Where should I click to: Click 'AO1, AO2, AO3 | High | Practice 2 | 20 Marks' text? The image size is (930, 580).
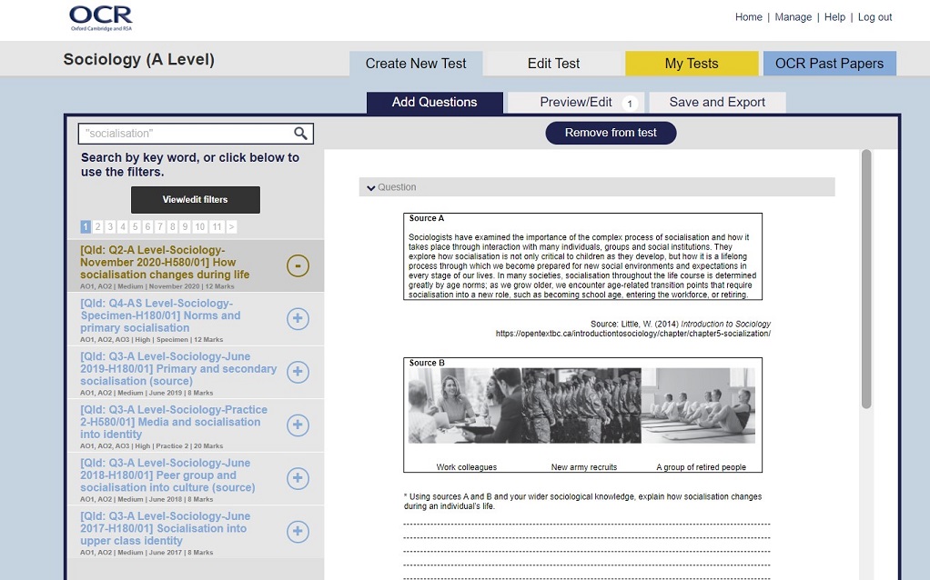(x=152, y=446)
